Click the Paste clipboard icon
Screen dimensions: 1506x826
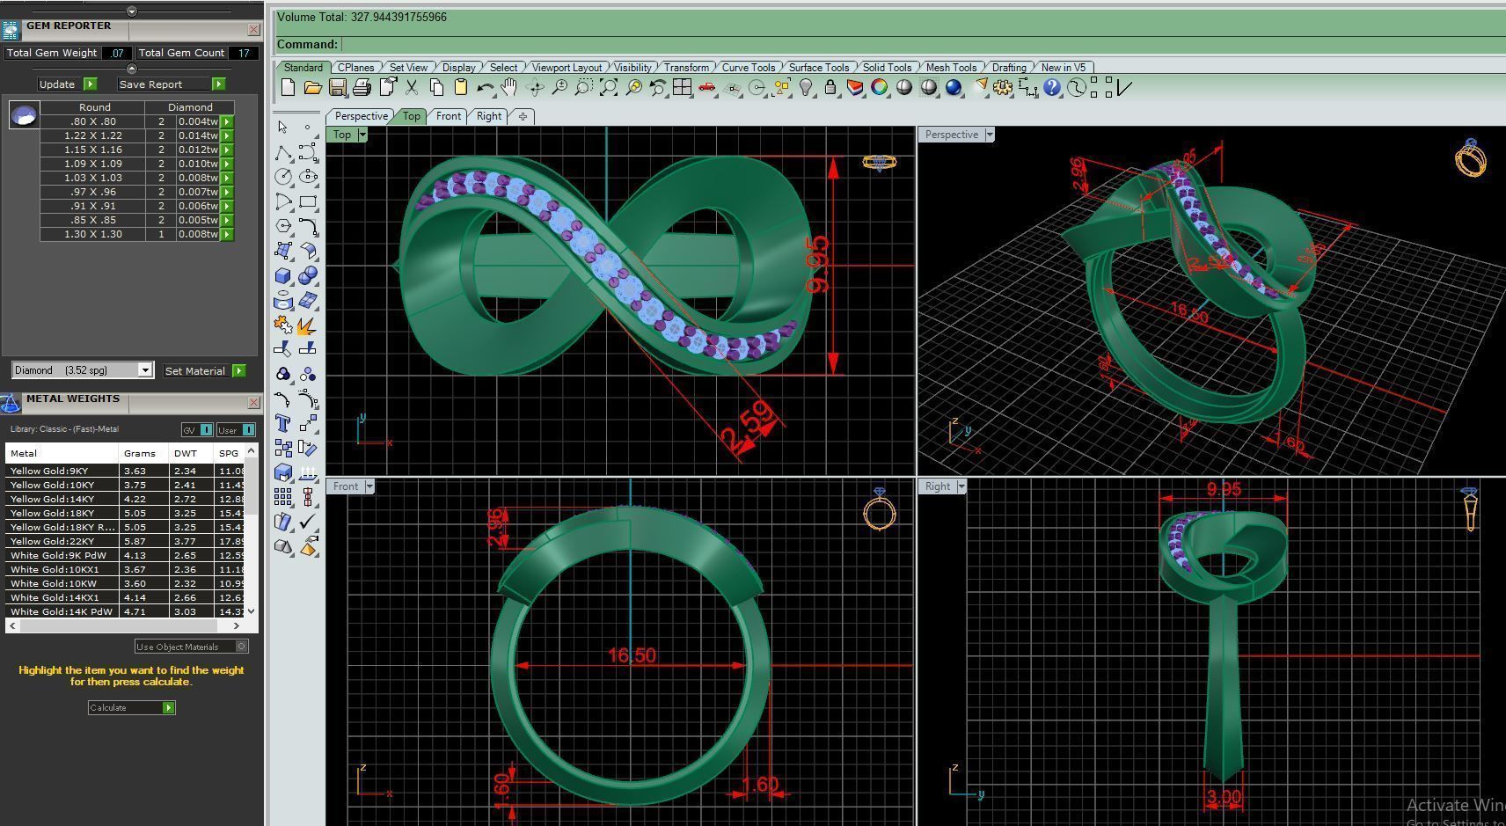(461, 87)
